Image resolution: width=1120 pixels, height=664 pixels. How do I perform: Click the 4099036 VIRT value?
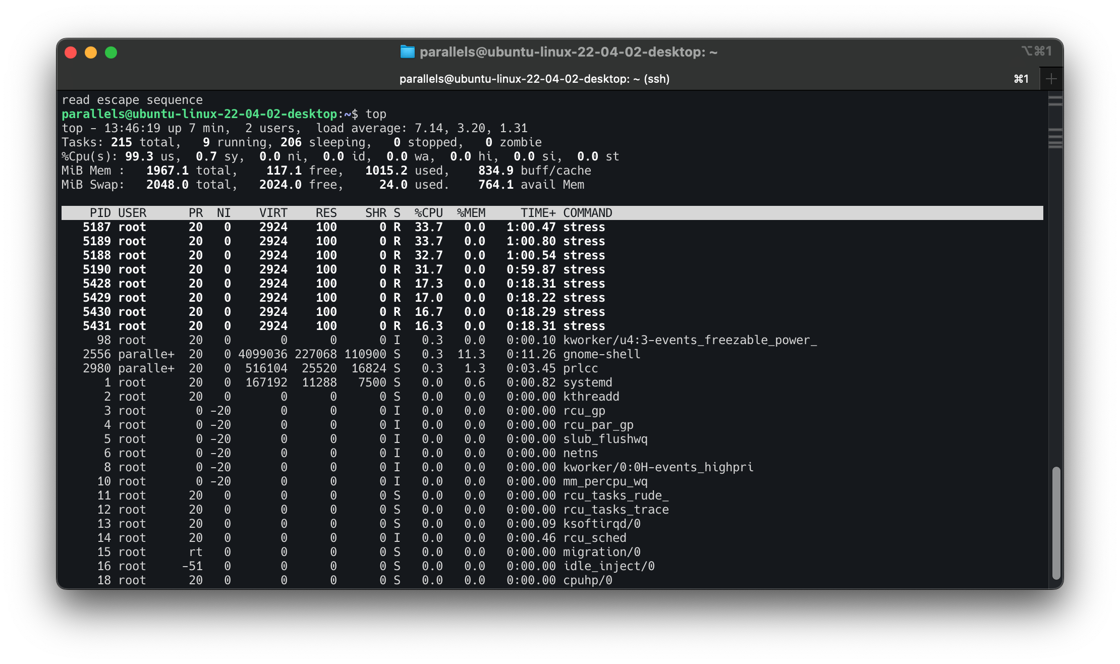[263, 354]
